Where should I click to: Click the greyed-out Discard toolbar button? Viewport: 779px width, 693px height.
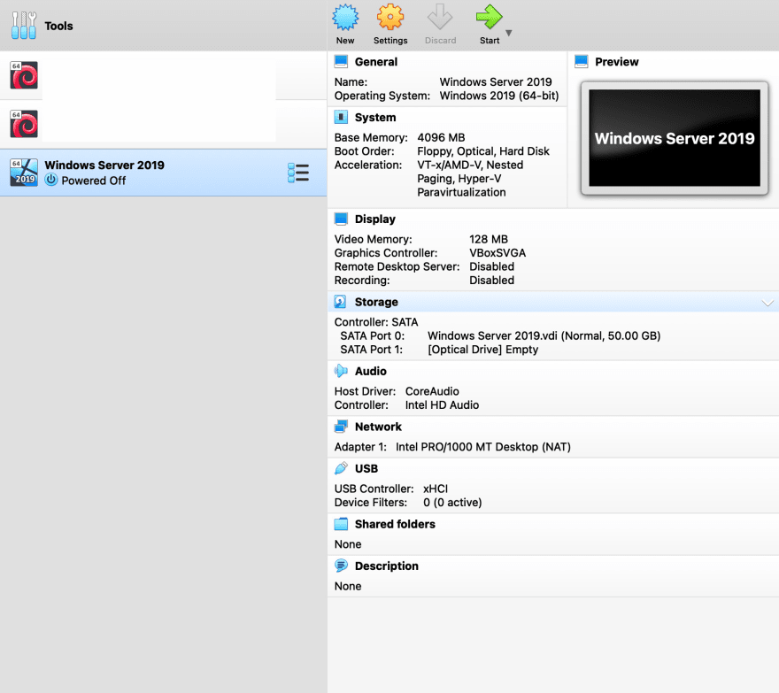tap(440, 24)
